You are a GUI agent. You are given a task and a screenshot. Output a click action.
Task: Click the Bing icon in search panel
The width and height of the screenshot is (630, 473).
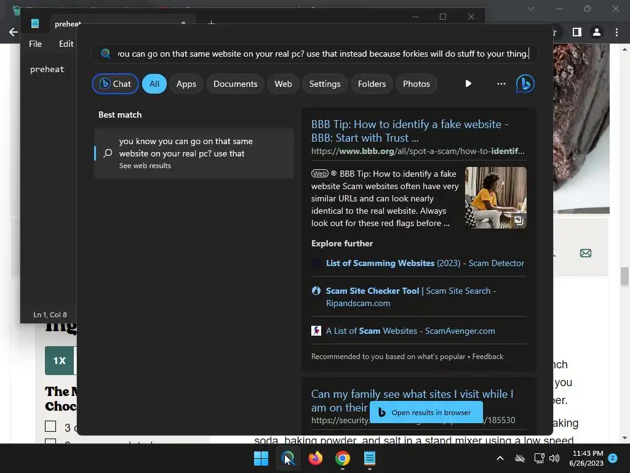coord(525,84)
